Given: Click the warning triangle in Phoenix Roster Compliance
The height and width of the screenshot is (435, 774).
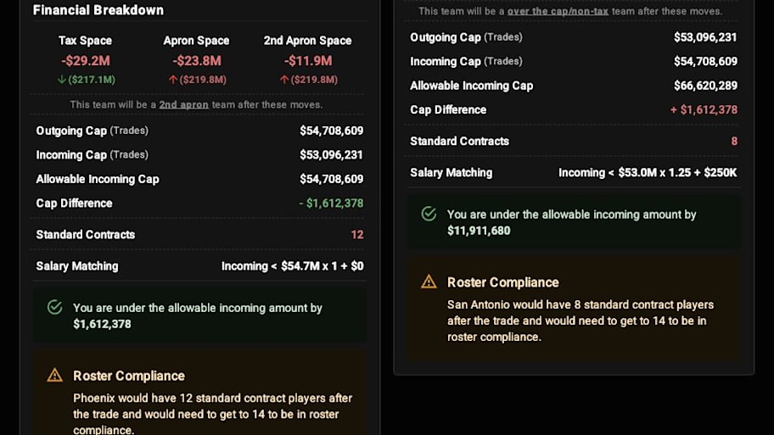Looking at the screenshot, I should pyautogui.click(x=55, y=376).
